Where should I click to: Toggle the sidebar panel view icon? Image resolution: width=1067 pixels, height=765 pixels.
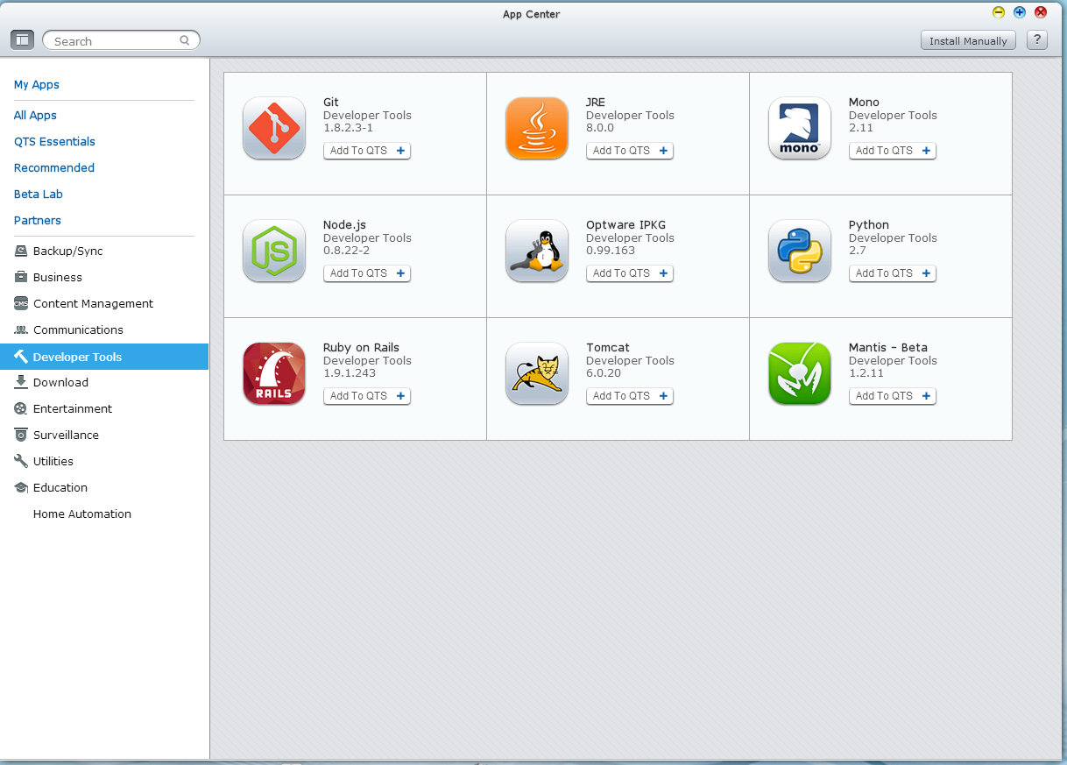click(22, 39)
